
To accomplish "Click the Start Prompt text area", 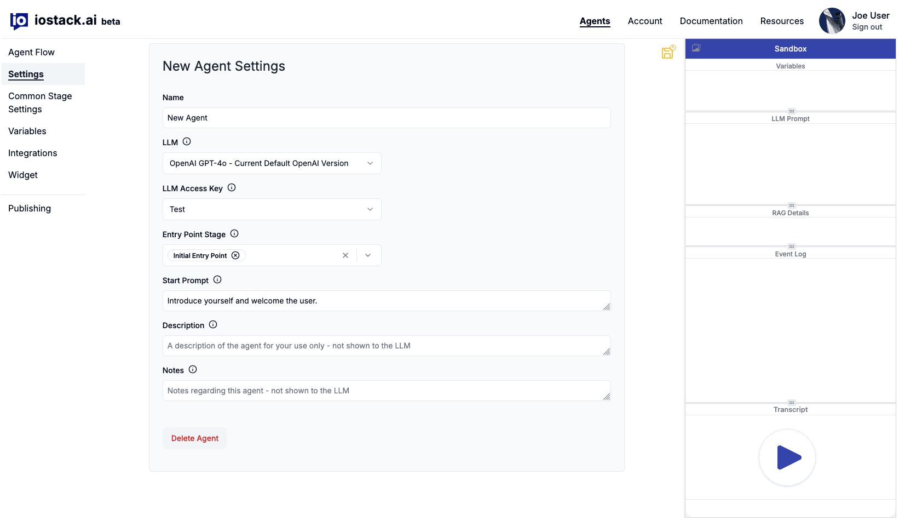I will coord(387,301).
